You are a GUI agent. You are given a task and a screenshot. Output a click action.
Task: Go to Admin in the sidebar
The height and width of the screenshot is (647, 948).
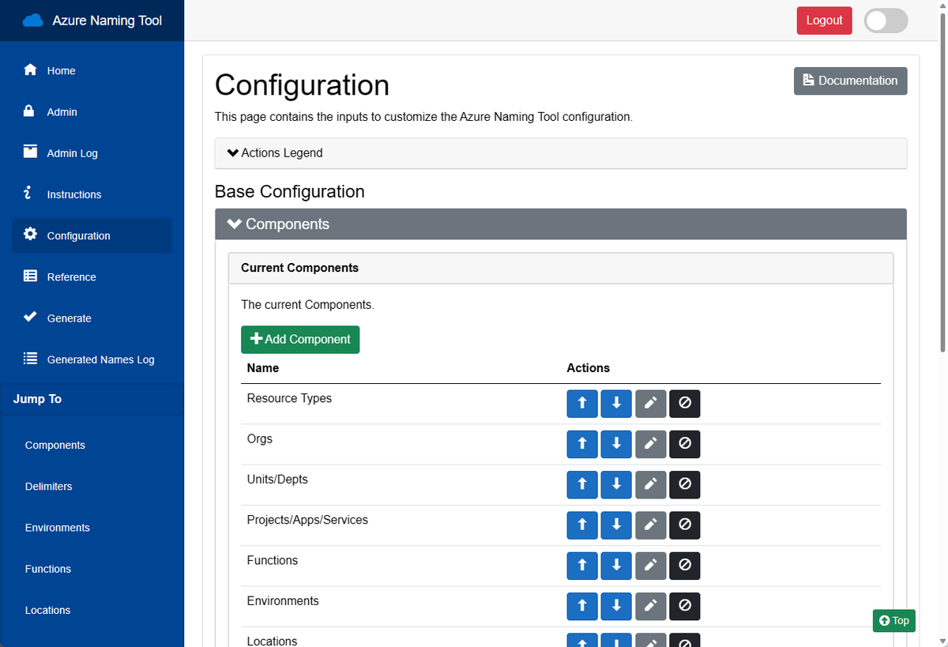[92, 111]
